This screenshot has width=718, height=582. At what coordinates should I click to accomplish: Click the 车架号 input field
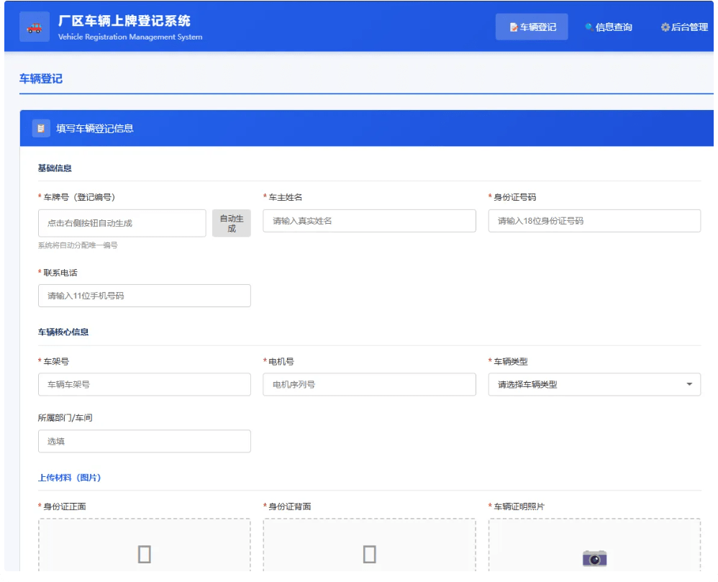tap(144, 384)
